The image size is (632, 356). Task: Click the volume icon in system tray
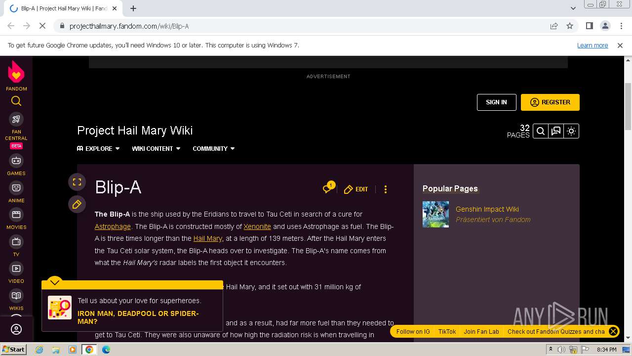point(561,350)
